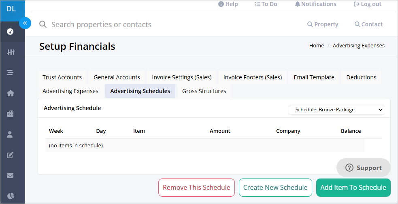Open the person contacts sidebar icon
Image resolution: width=398 pixels, height=204 pixels.
point(10,134)
